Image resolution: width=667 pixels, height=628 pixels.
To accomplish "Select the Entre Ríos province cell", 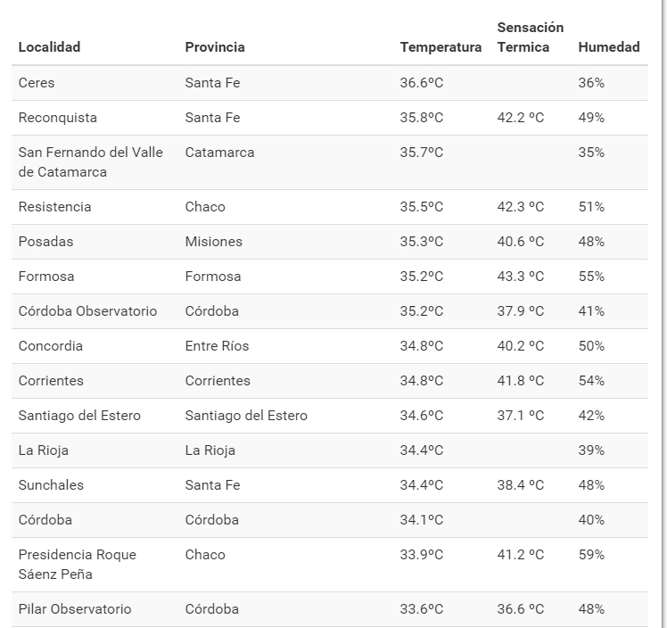I will coord(217,346).
